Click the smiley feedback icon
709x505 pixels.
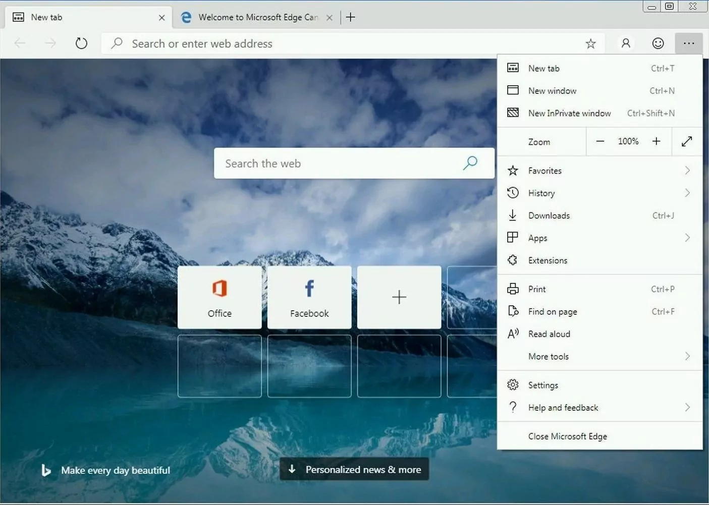pos(658,43)
